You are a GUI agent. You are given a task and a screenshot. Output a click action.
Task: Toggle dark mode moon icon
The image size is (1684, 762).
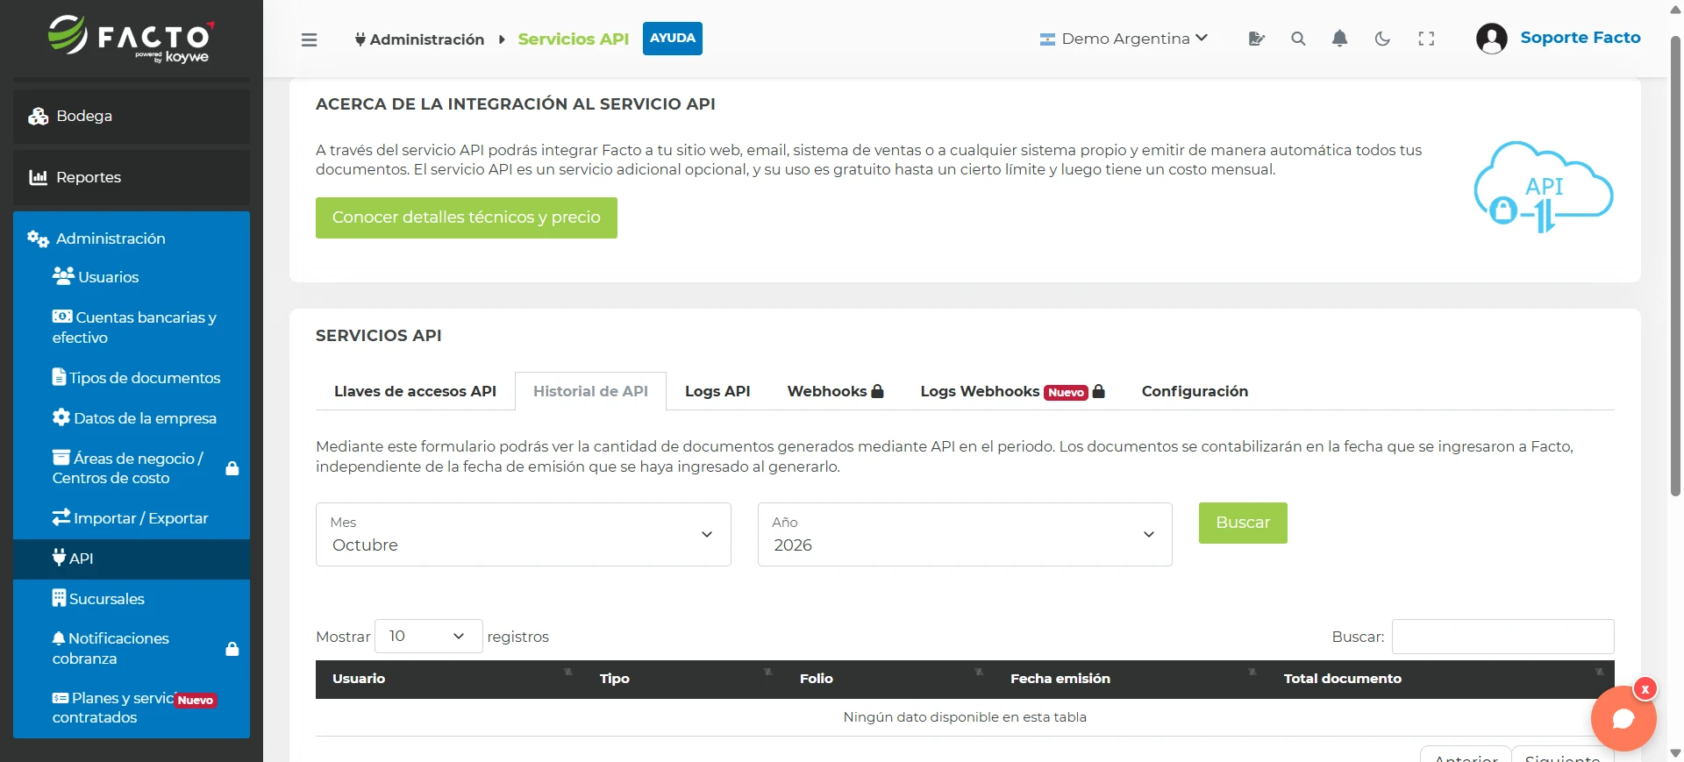[x=1382, y=39]
